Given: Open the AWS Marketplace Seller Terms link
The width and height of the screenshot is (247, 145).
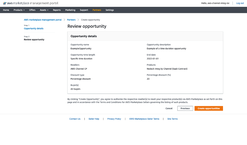Looking at the screenshot, I should (x=144, y=119).
